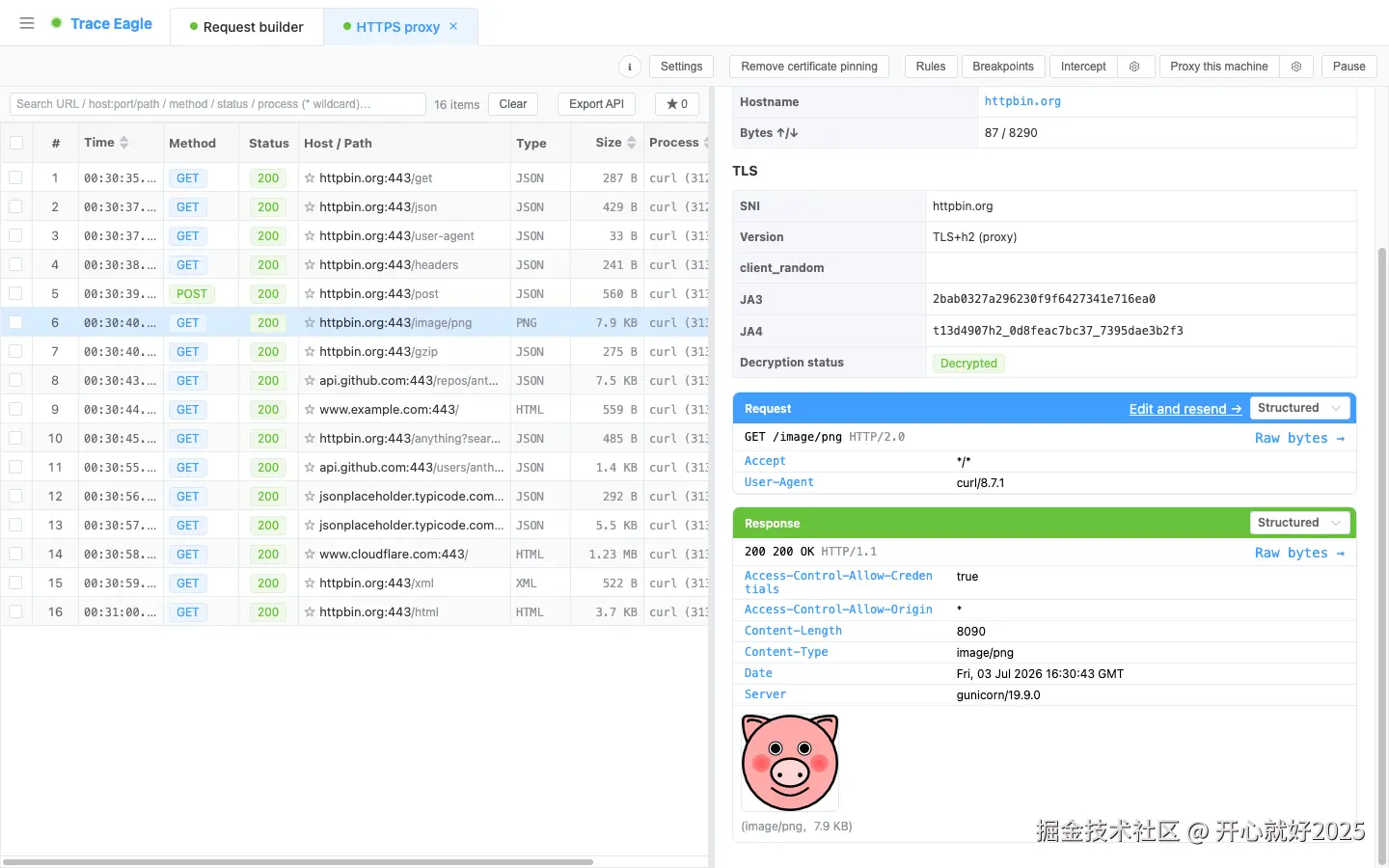Click the details panel vertical scrollbar
The image size is (1389, 868).
click(x=1382, y=556)
